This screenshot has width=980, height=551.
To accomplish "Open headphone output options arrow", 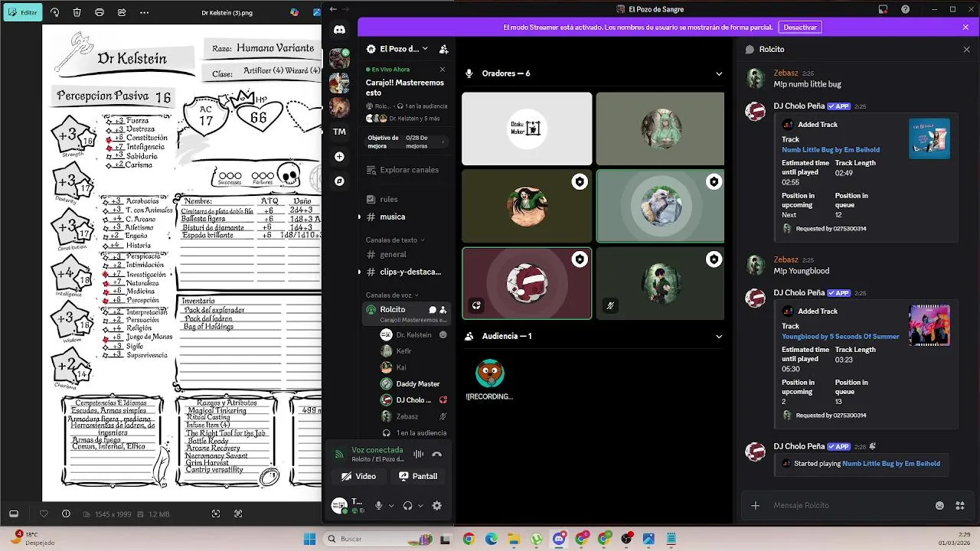I will [x=420, y=506].
